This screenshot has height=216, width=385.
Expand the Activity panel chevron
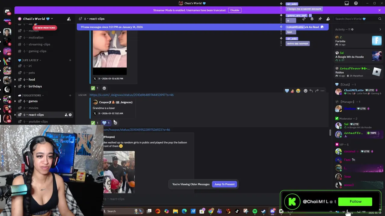tap(380, 29)
